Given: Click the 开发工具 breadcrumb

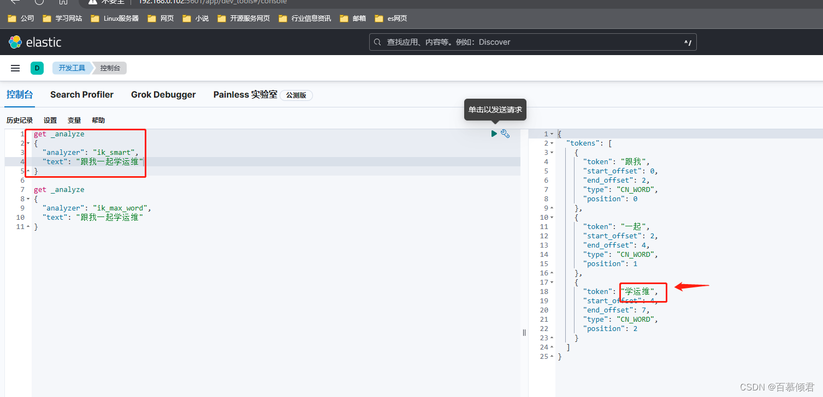Looking at the screenshot, I should coord(72,68).
